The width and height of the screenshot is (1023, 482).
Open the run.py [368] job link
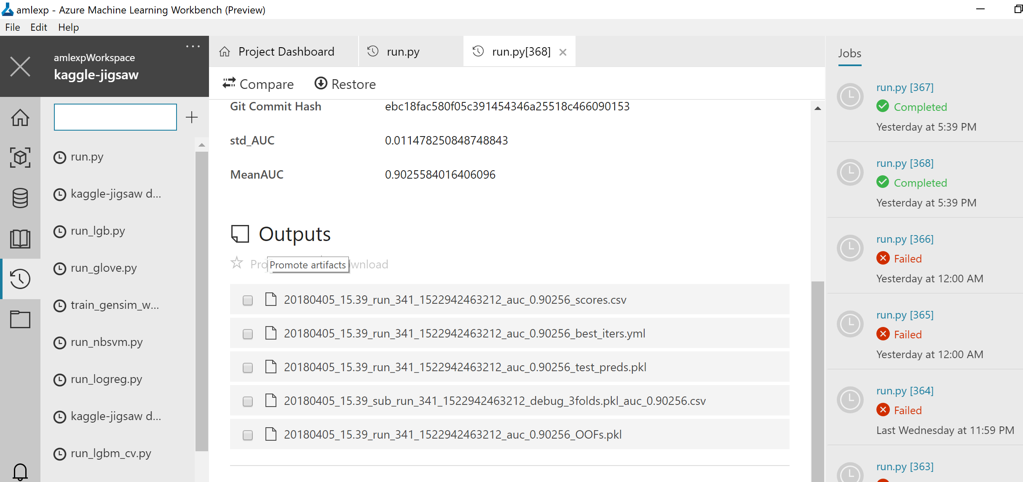[x=905, y=163]
